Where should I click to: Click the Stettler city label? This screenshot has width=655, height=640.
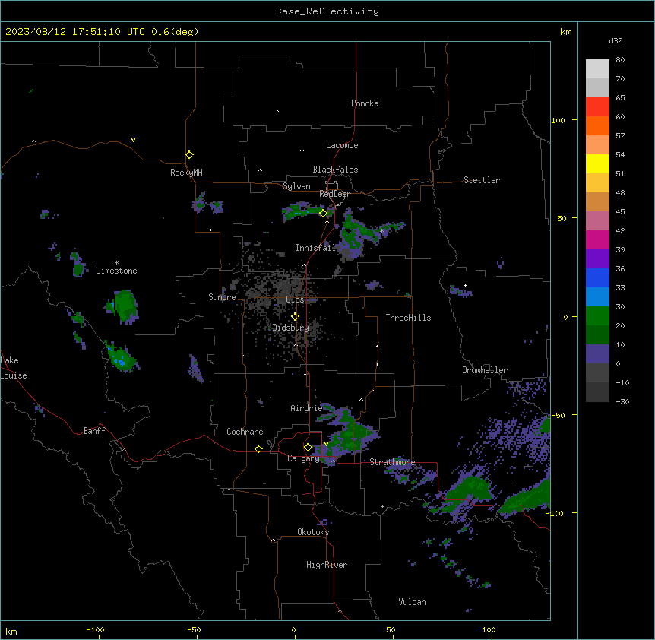point(482,180)
